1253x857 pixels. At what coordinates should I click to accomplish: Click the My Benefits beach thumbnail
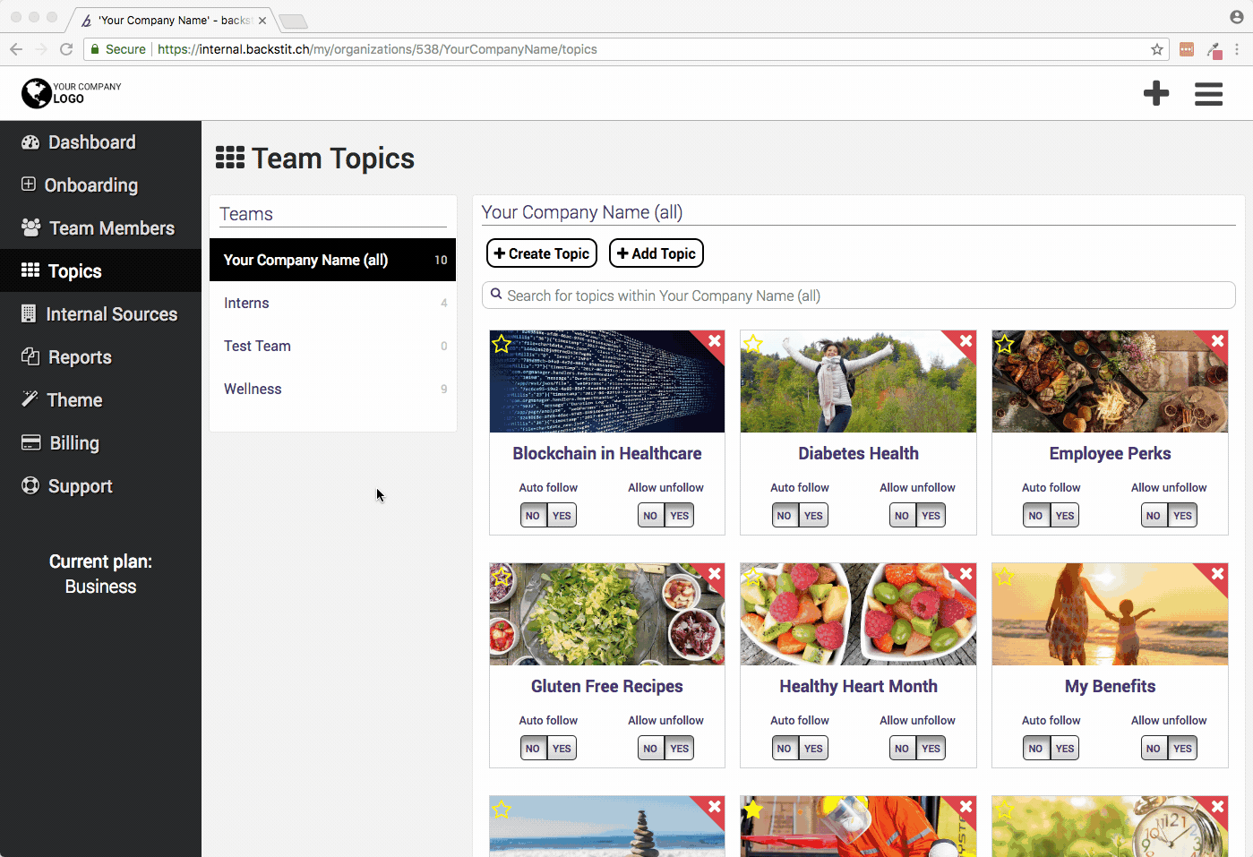pos(1110,614)
